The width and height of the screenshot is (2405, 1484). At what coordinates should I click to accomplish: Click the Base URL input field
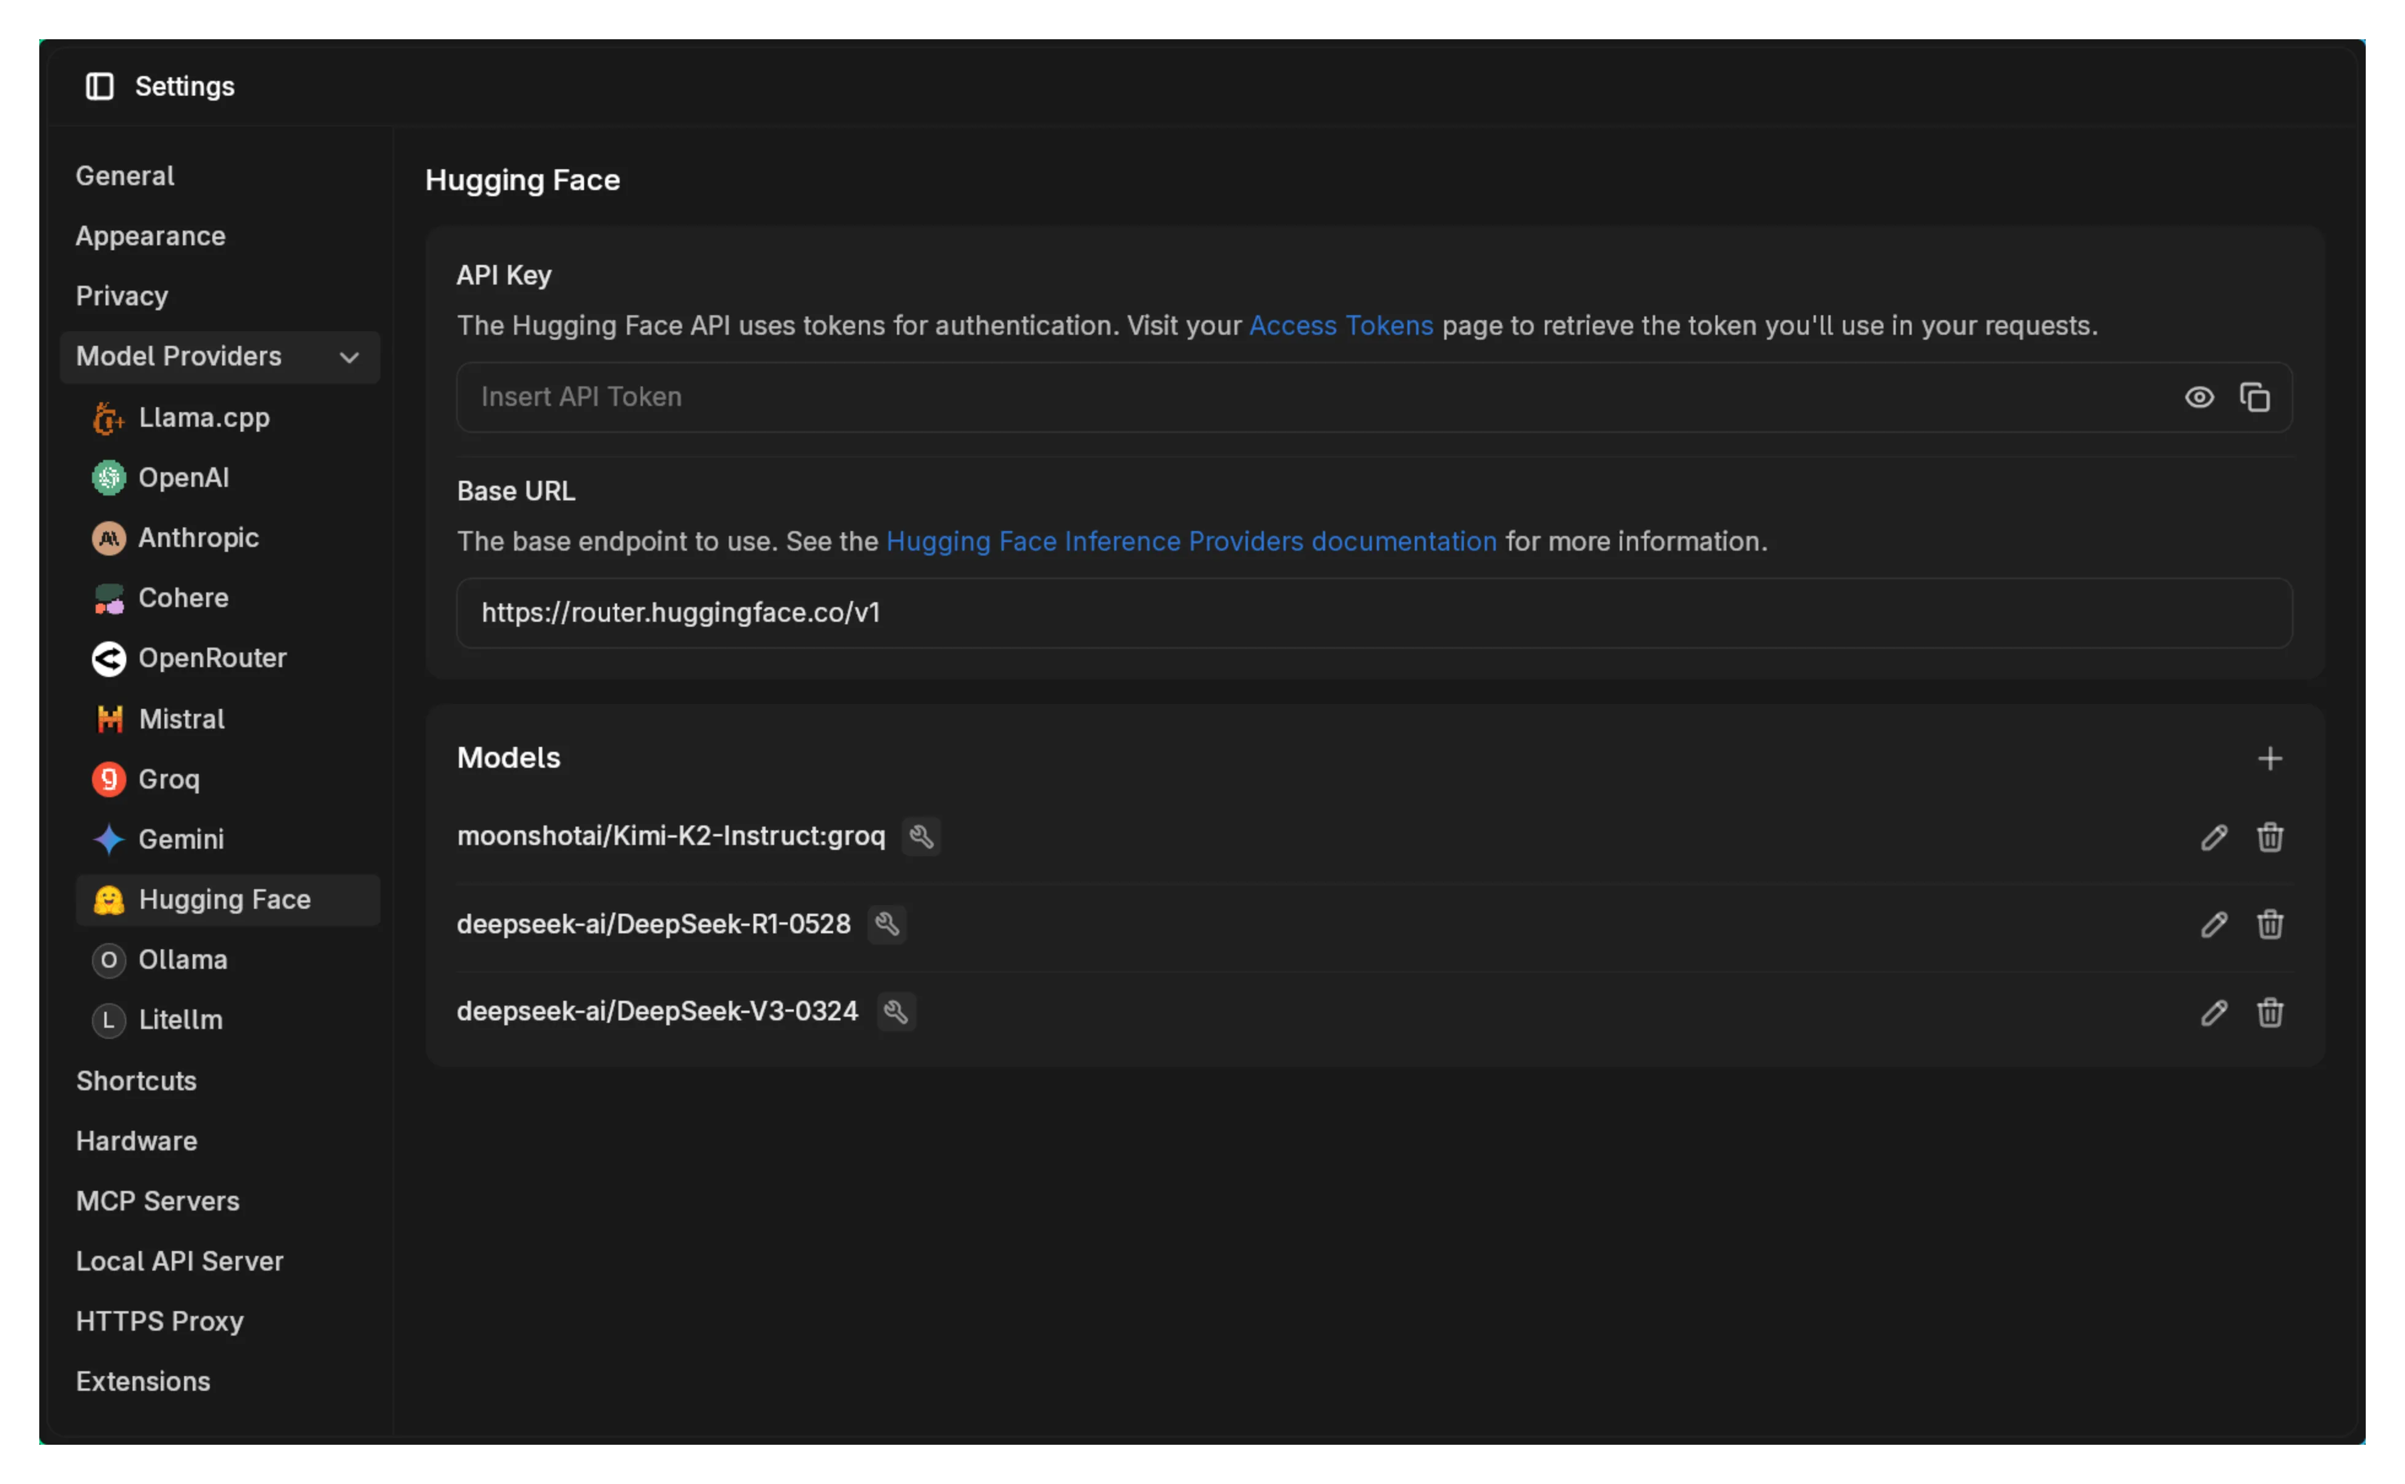[1374, 613]
